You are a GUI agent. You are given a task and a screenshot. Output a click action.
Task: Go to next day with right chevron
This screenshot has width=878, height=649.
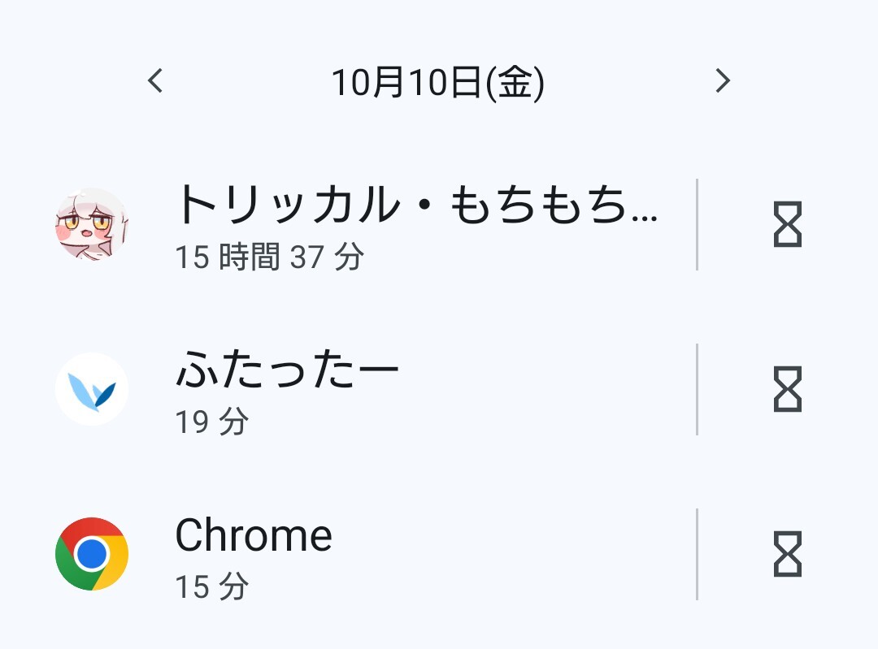pos(723,80)
